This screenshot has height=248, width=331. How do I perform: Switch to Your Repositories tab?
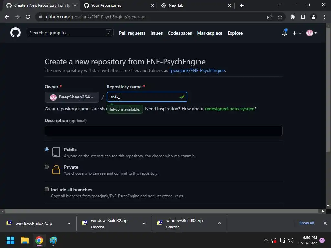pos(119,5)
